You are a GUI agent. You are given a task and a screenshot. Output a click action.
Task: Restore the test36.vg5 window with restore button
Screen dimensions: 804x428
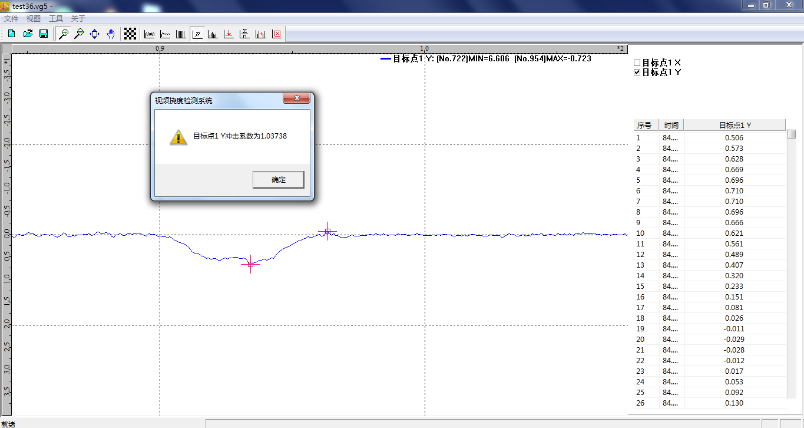tap(766, 5)
